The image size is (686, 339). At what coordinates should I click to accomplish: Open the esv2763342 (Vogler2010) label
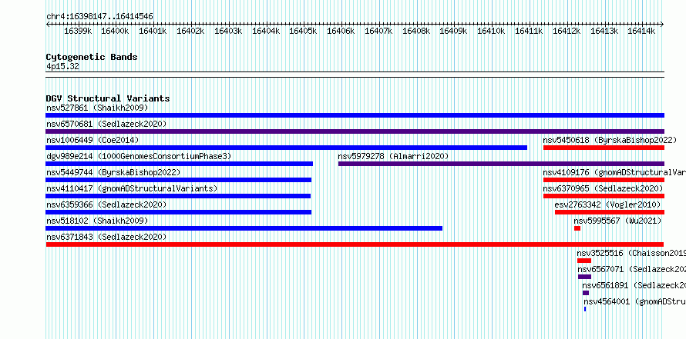(607, 204)
